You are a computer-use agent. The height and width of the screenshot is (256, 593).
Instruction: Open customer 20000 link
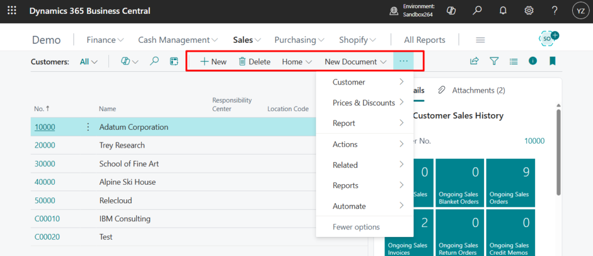click(45, 145)
